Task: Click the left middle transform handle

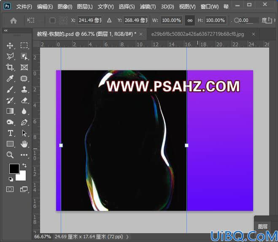Action: pos(61,145)
